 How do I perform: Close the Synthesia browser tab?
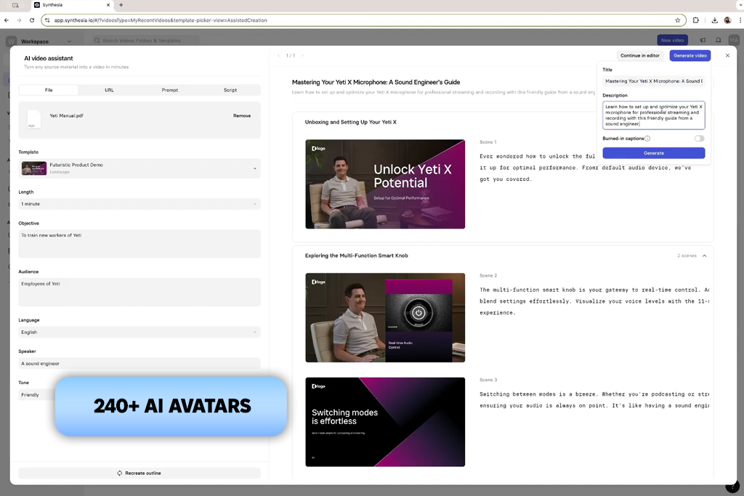[x=108, y=5]
